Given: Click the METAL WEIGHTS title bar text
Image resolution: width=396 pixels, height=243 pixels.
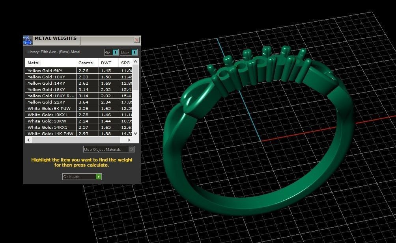Looking at the screenshot, I should pyautogui.click(x=56, y=38).
